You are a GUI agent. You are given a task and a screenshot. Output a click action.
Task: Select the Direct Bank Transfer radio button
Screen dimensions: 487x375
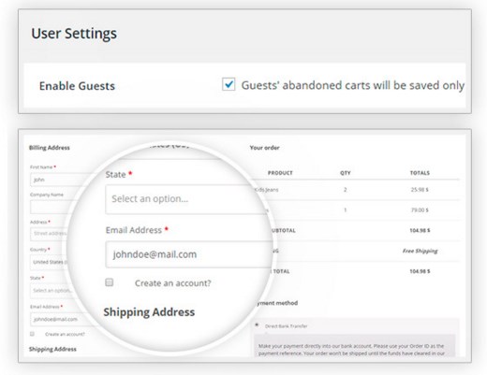pos(257,325)
